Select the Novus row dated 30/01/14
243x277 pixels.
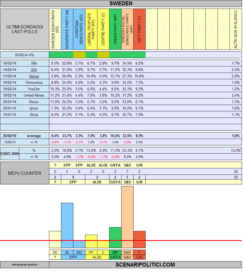[x=25, y=102]
